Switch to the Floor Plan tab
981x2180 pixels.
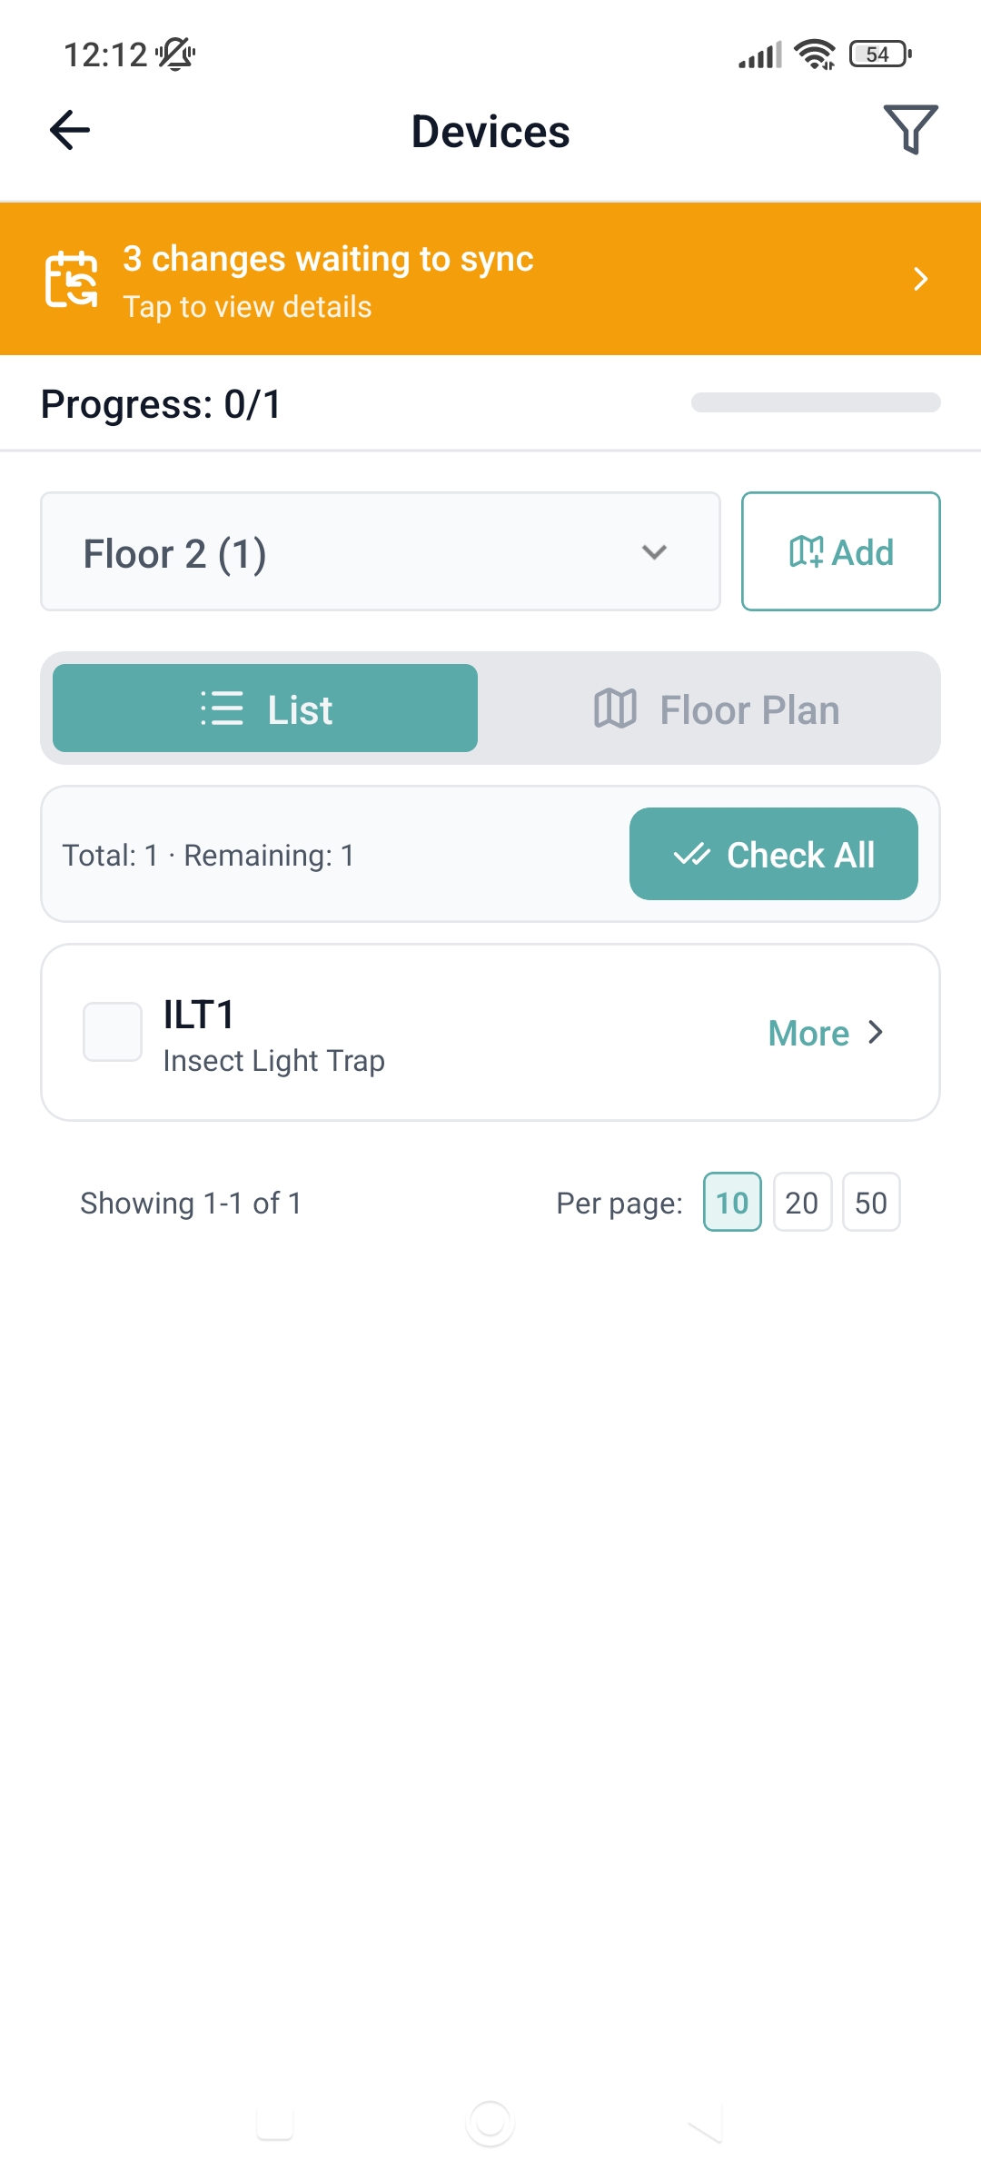point(718,708)
